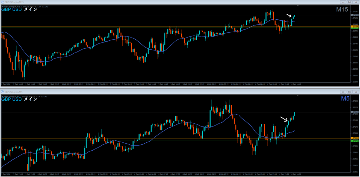Viewport: 360px width, 177px height.
Task: Click the M15 chart window title bar icon
Action: 2,2
